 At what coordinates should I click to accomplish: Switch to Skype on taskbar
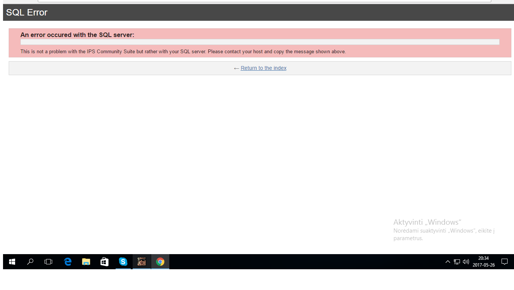[x=123, y=262]
